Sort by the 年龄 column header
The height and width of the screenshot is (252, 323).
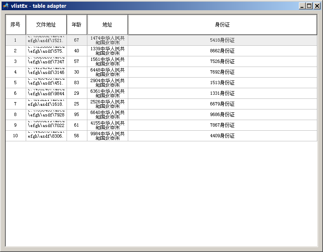click(x=77, y=25)
